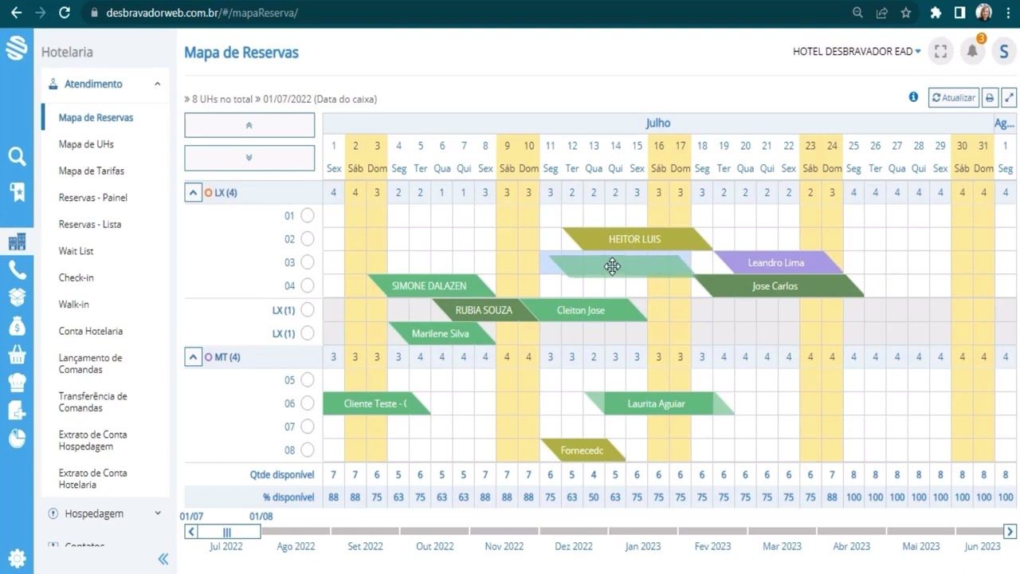Click the Atualizar button
The width and height of the screenshot is (1020, 574).
(x=954, y=97)
